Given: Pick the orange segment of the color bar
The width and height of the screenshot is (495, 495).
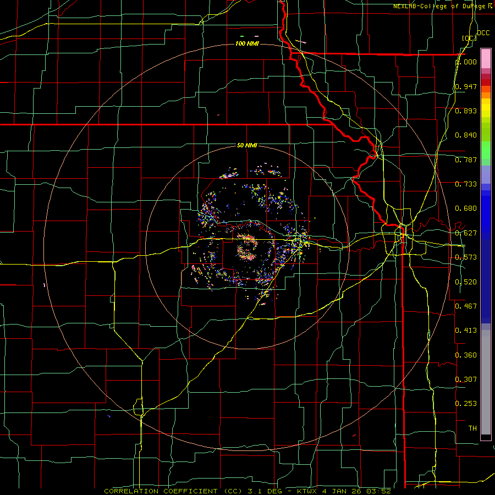Looking at the screenshot, I should click(x=486, y=95).
